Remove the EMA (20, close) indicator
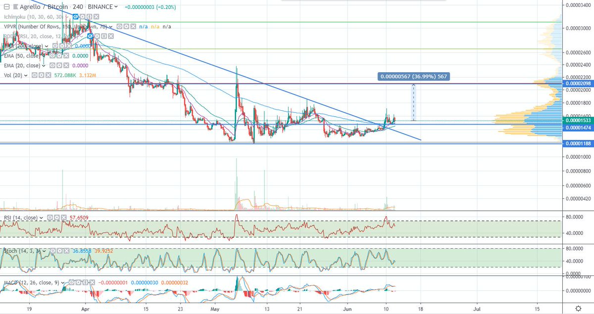This screenshot has width=594, height=314. point(66,65)
